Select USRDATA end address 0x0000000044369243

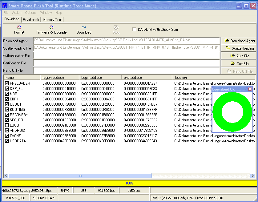click(140, 141)
